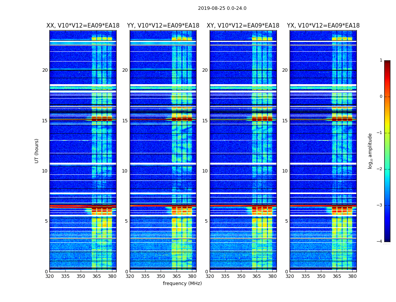Select the XY panel title
Screen dimensions: 396x302
(243, 26)
